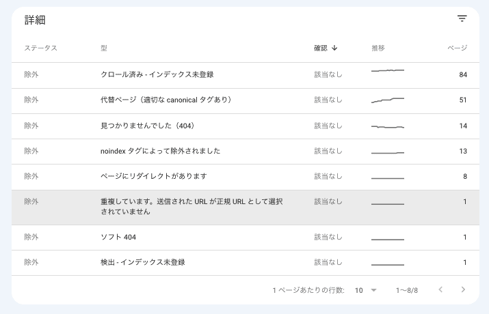
Task: Open row 代替ページ（適切な canonical タグあり）
Action: click(246, 101)
